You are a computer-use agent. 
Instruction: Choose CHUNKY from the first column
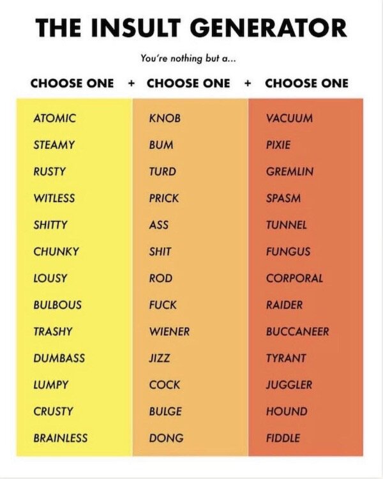(56, 252)
